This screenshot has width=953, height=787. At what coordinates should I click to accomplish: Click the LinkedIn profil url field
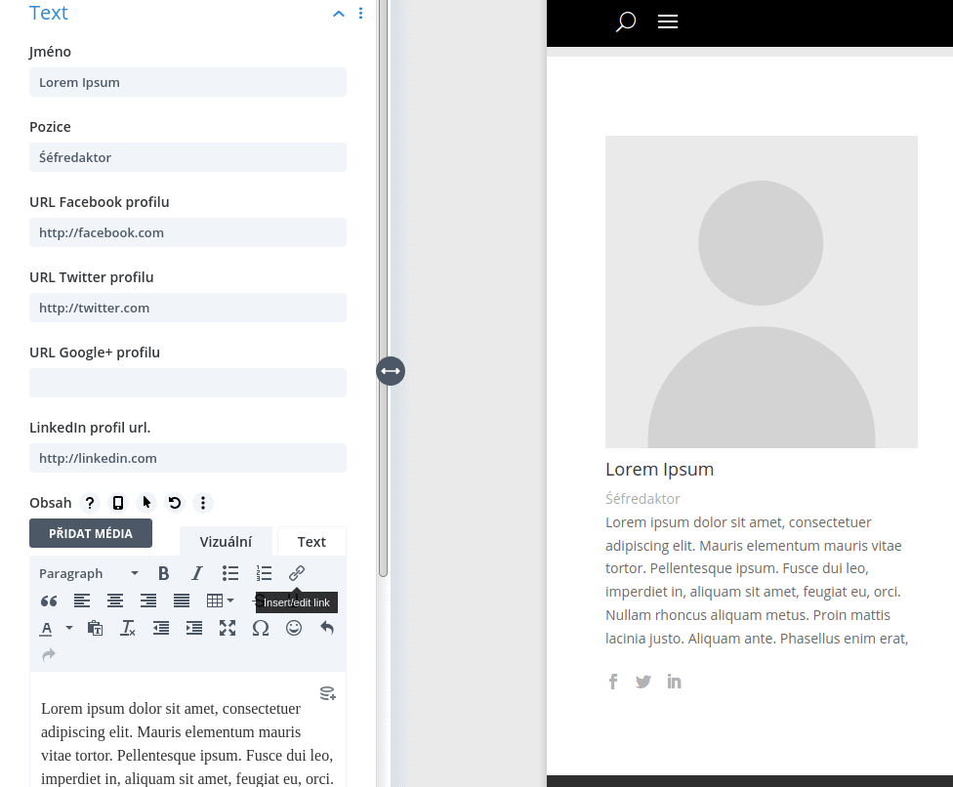[187, 458]
